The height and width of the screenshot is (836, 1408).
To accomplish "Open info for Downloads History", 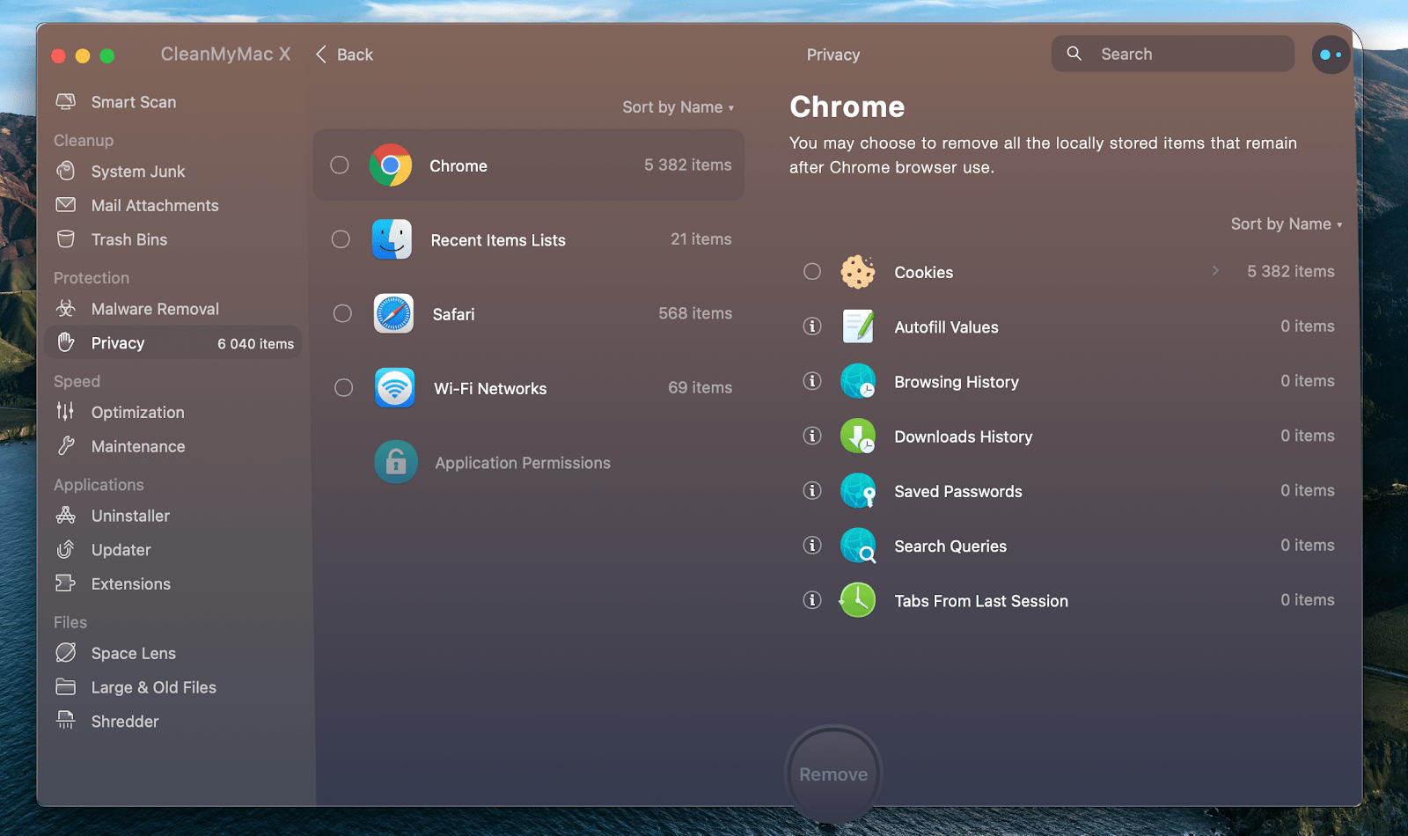I will (812, 436).
